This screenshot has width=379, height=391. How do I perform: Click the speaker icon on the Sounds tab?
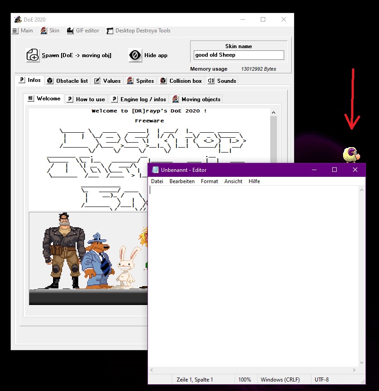point(210,81)
